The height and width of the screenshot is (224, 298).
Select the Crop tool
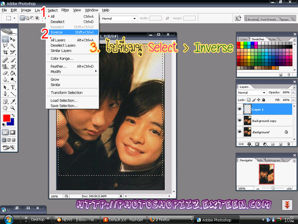(5, 52)
